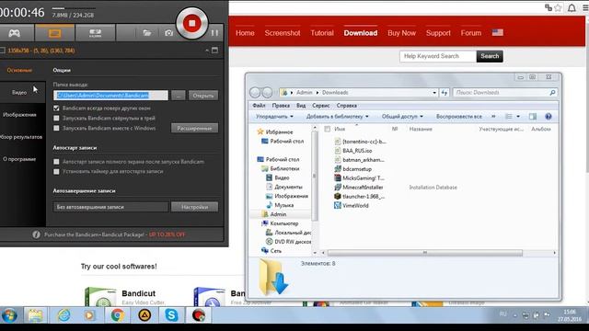Click the black Search button on website

[x=490, y=56]
